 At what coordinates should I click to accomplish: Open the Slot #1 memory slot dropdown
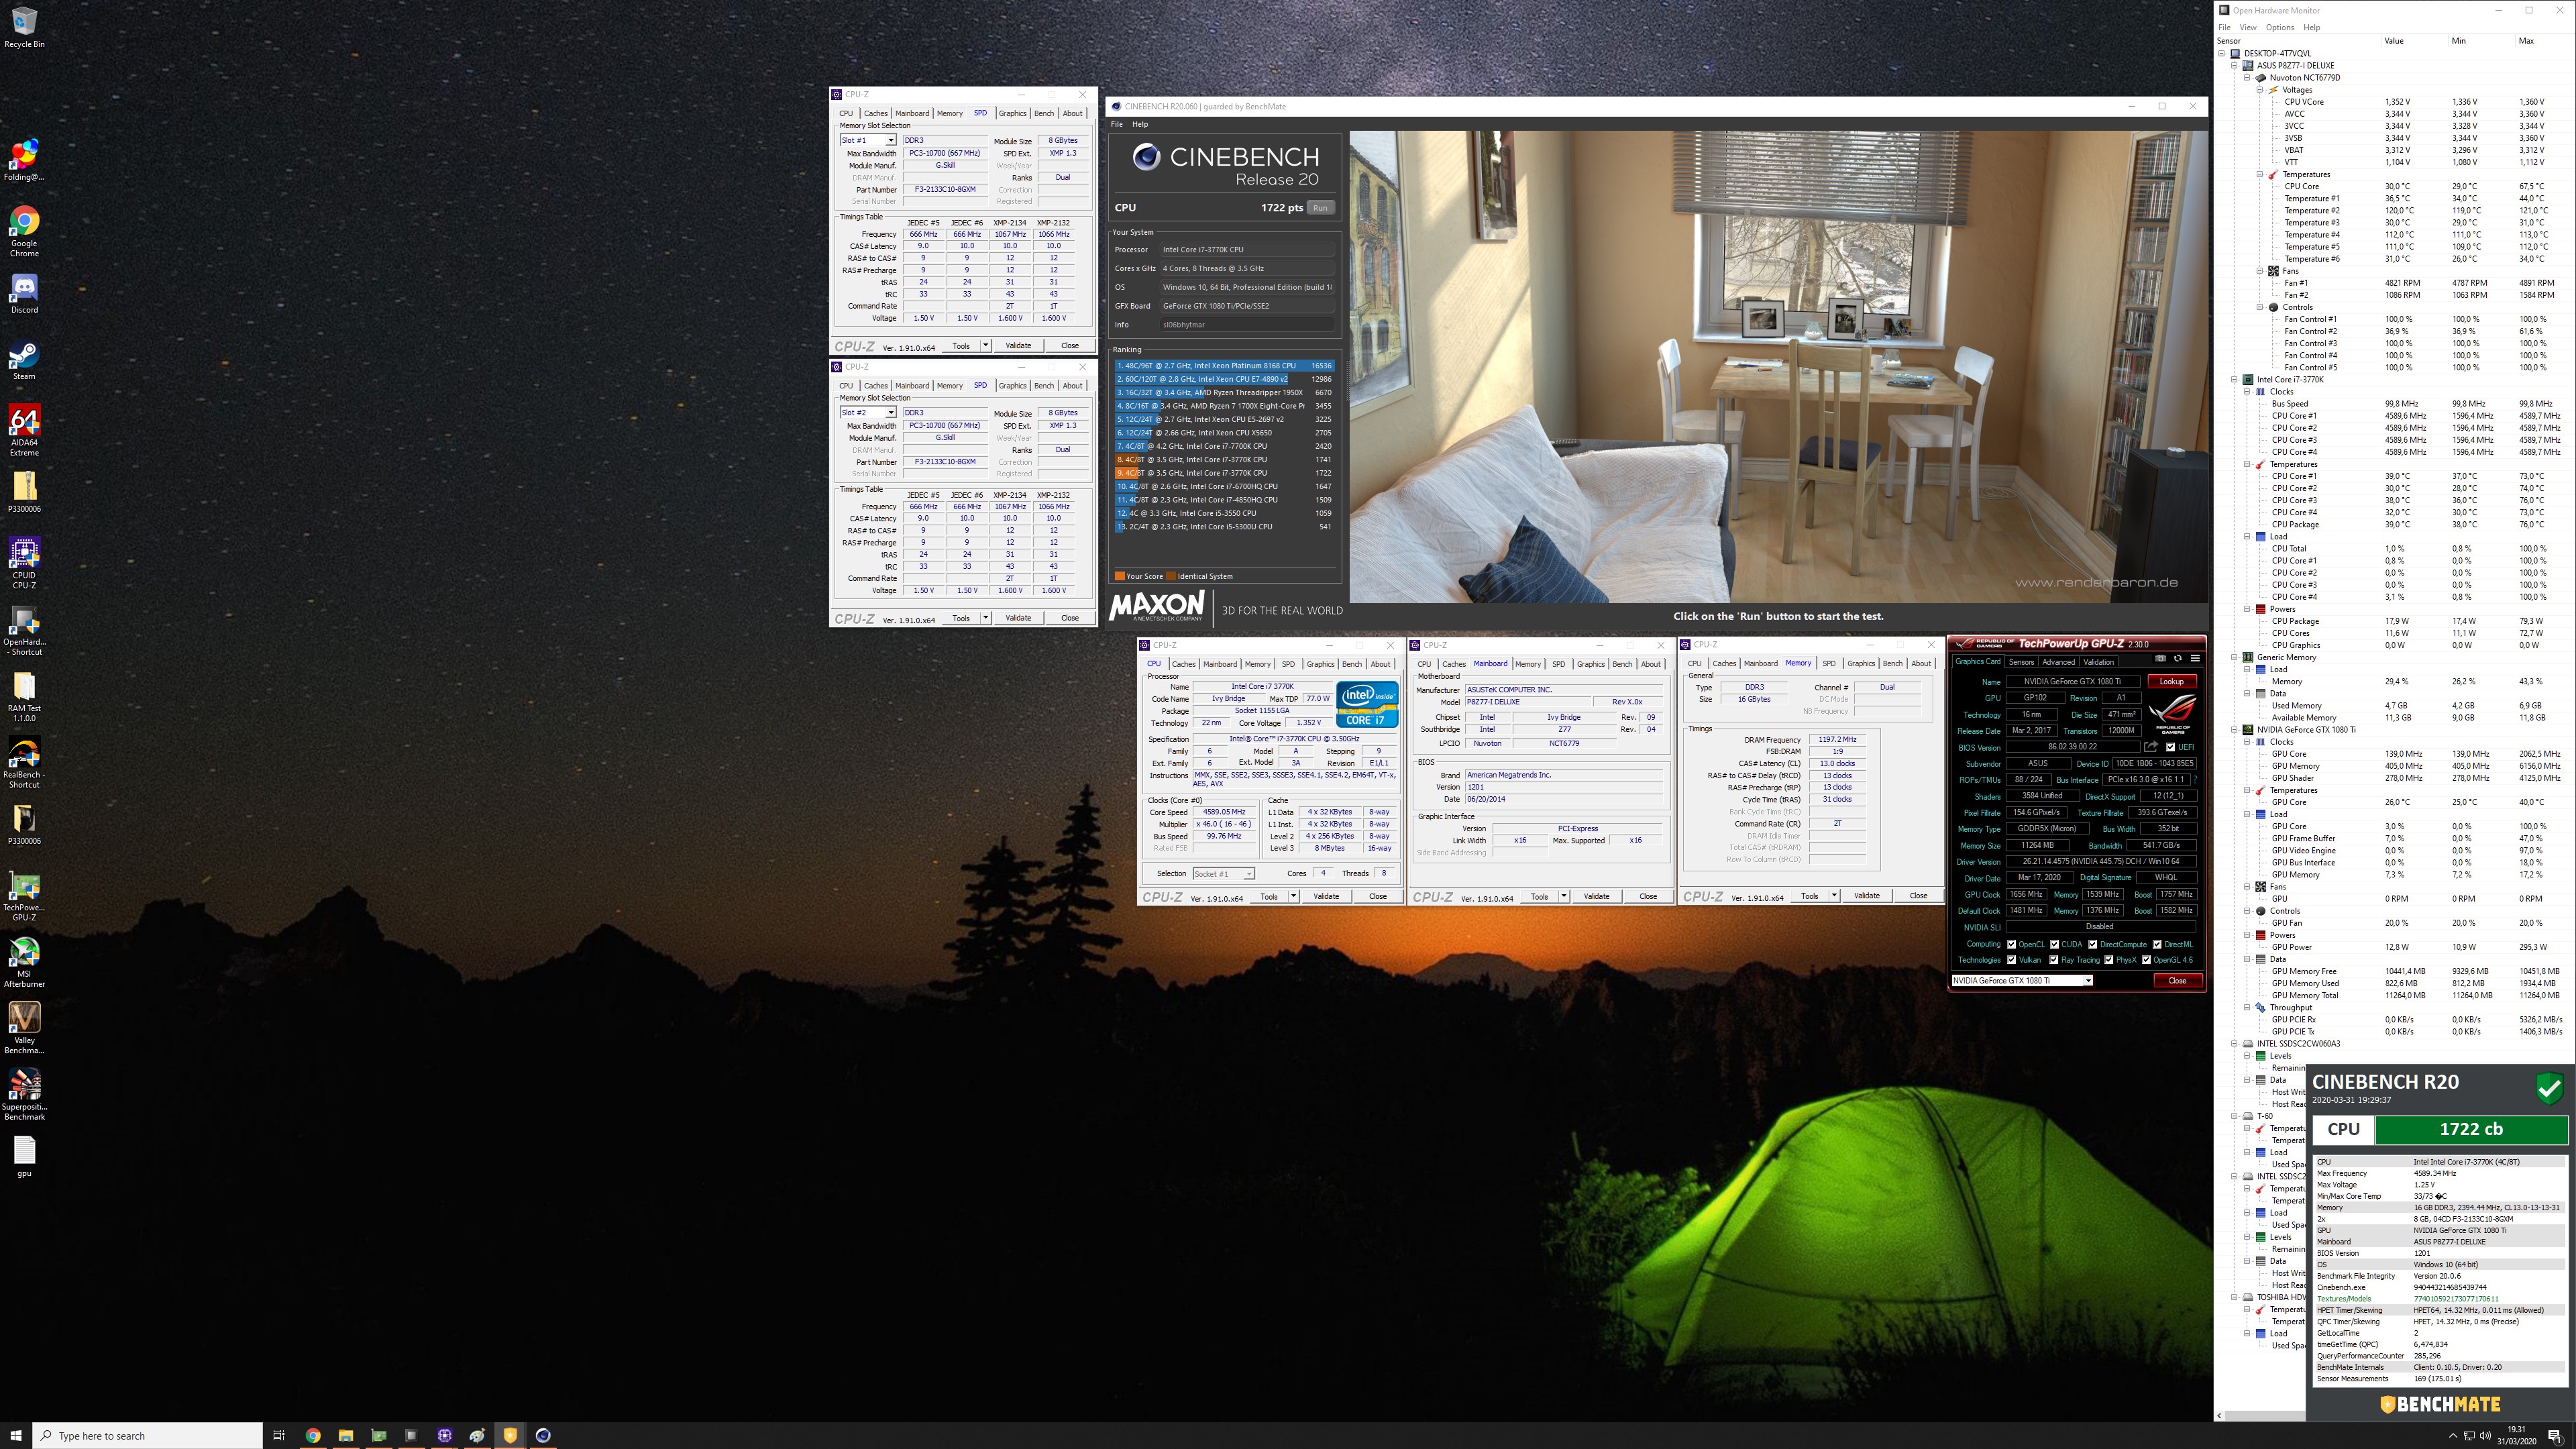coord(867,140)
